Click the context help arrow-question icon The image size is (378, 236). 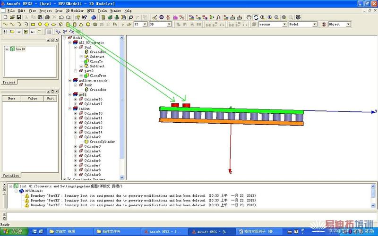click(85, 17)
